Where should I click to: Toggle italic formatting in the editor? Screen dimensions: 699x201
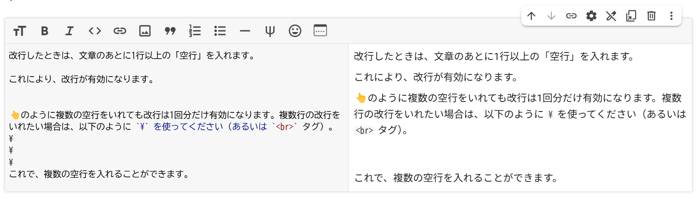click(70, 31)
